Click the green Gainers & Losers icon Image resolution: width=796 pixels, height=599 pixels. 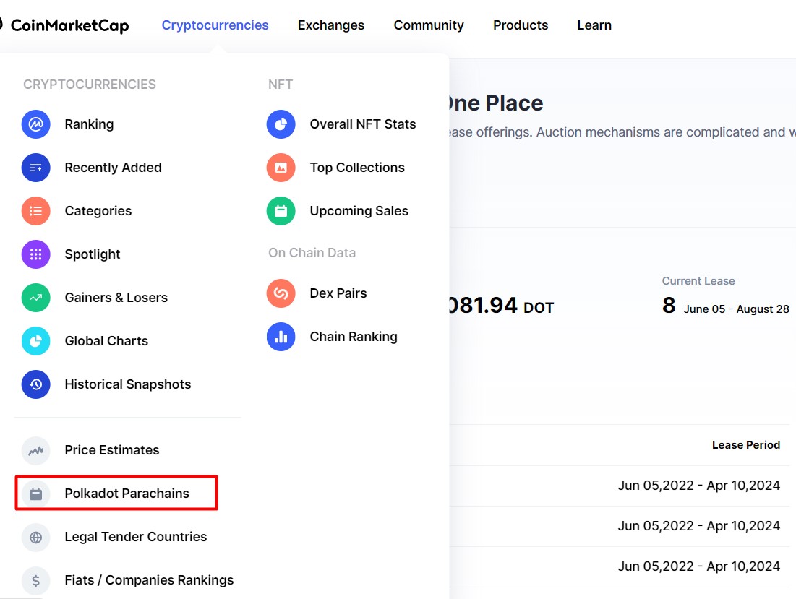[35, 298]
